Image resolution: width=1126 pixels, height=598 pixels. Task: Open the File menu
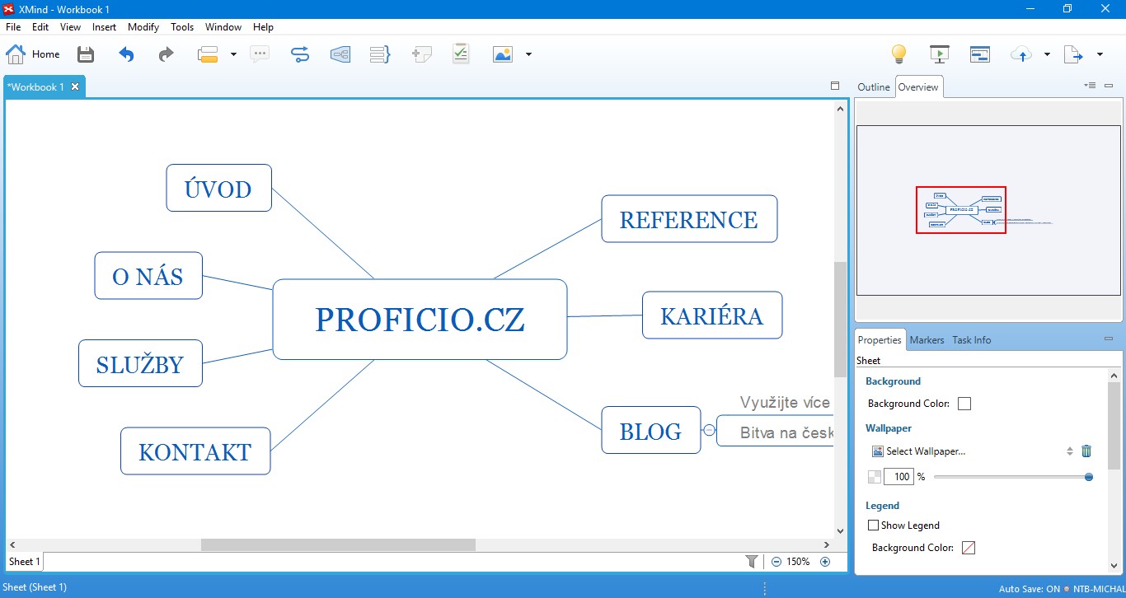(x=13, y=27)
